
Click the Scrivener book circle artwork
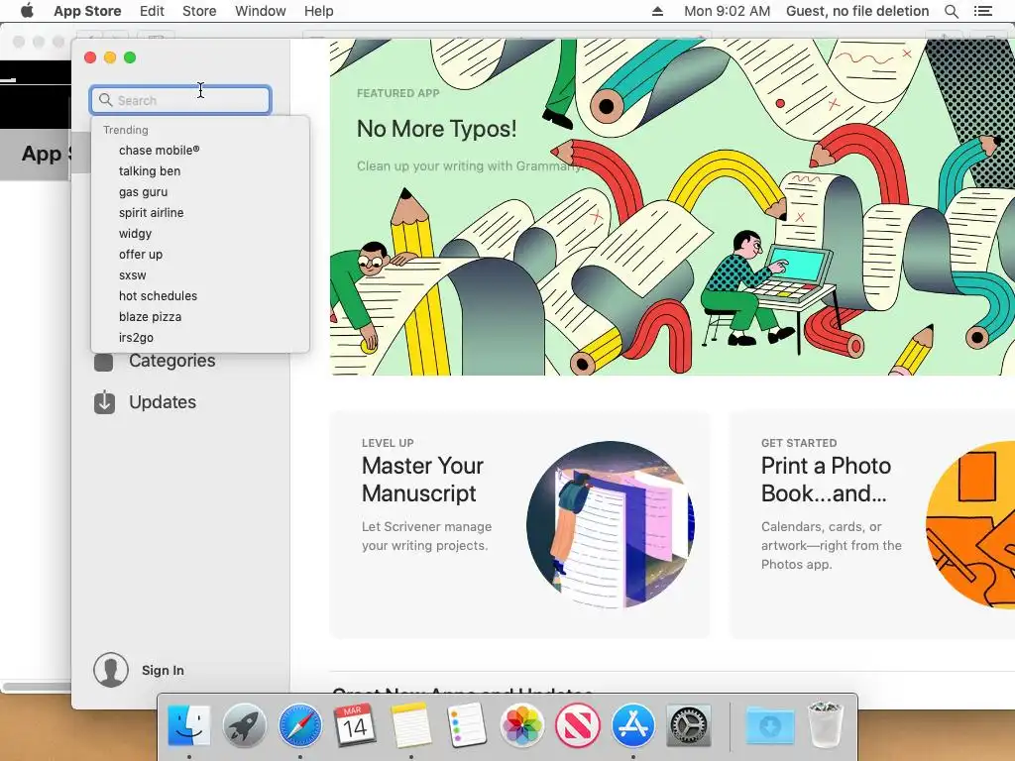(611, 525)
